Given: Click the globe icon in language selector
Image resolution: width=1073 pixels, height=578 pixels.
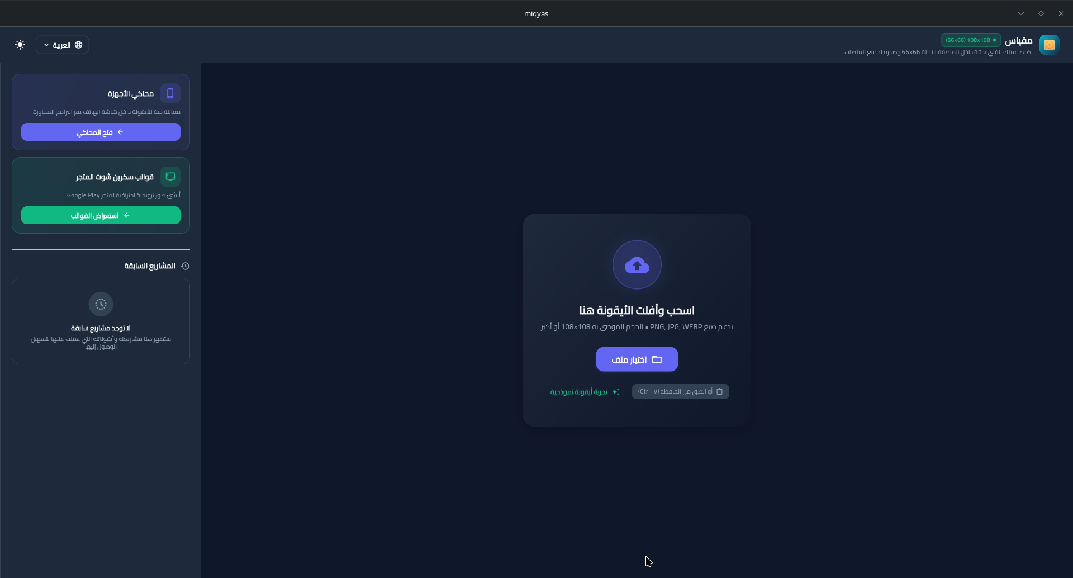Looking at the screenshot, I should coord(79,45).
